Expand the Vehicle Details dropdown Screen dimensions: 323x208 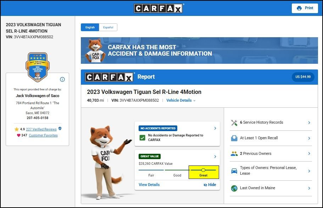[181, 100]
